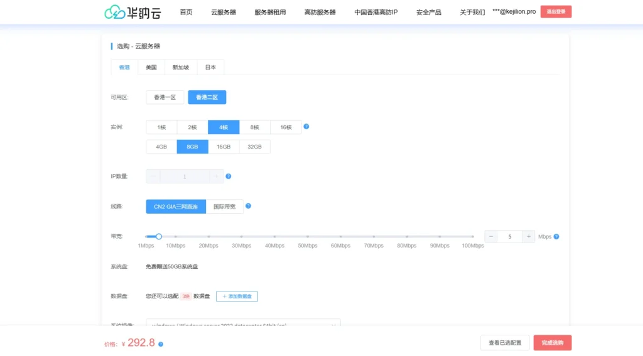Switch line to 国际带宽
643x356 pixels.
225,206
